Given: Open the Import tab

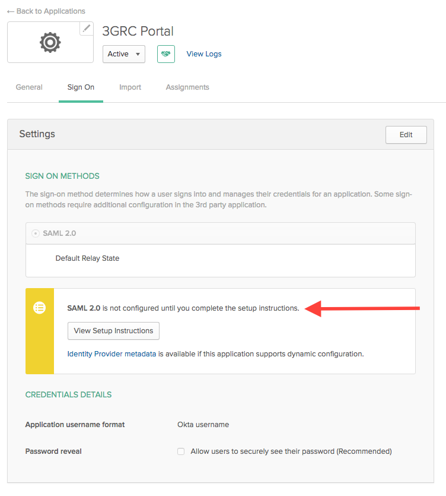Looking at the screenshot, I should (x=130, y=87).
